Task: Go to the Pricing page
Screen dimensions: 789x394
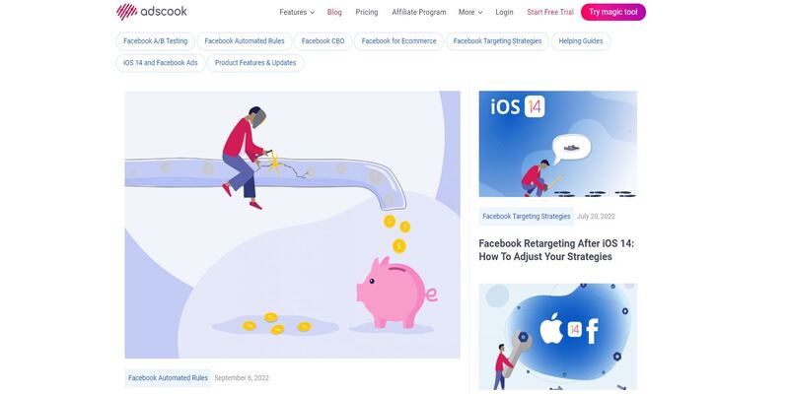Action: [x=366, y=12]
